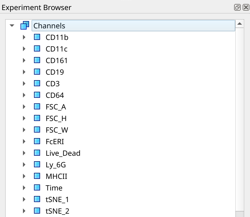
Task: Select the Ly_6G channel entry
Action: click(x=56, y=165)
